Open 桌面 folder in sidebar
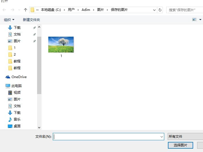This screenshot has height=152, width=203. click(17, 126)
